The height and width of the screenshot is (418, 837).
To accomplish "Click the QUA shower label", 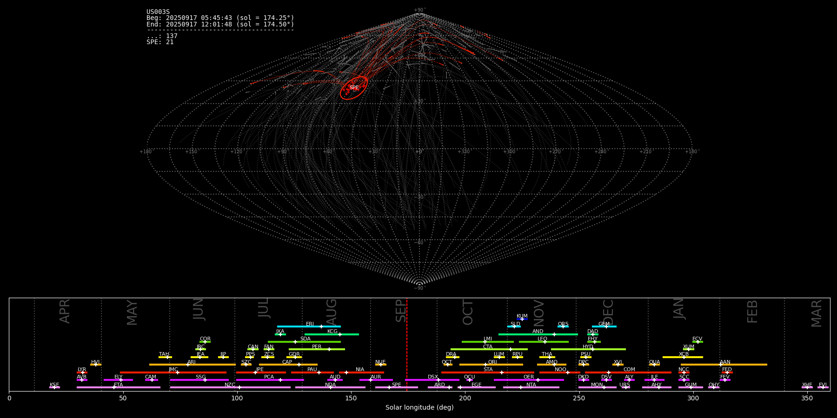I will [x=654, y=362].
